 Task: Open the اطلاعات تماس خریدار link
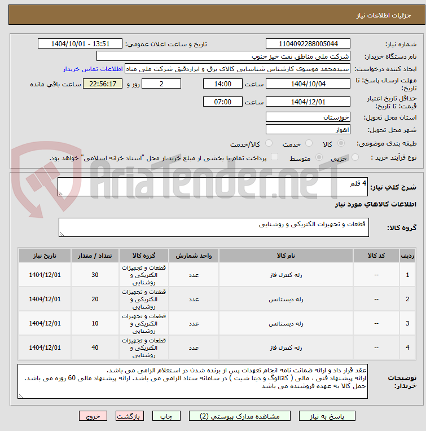click(93, 69)
